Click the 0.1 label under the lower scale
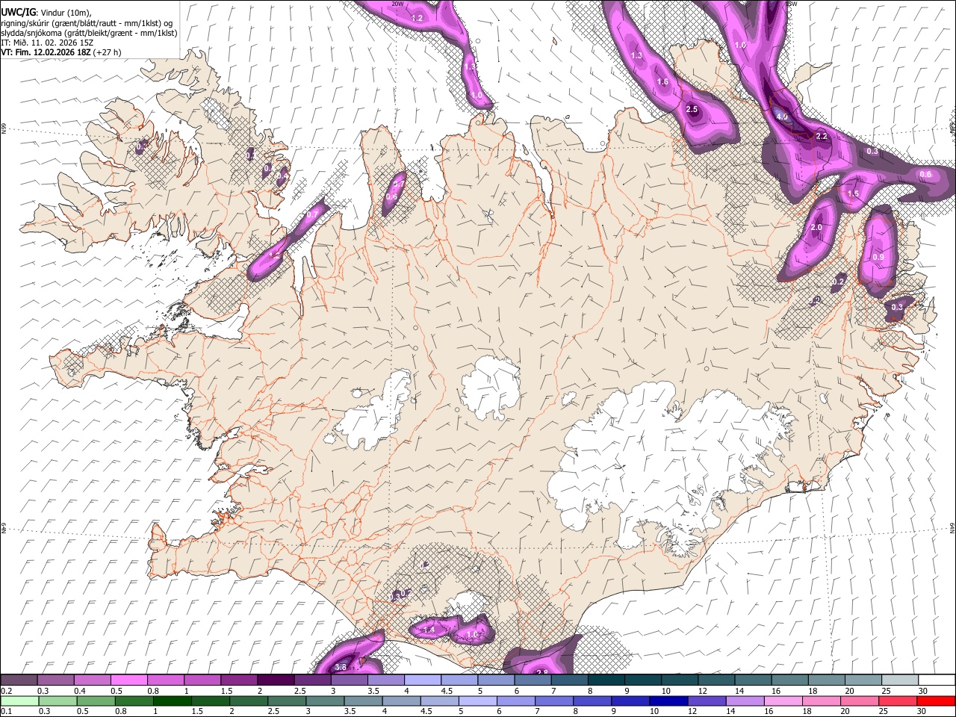This screenshot has height=717, width=956. point(6,712)
